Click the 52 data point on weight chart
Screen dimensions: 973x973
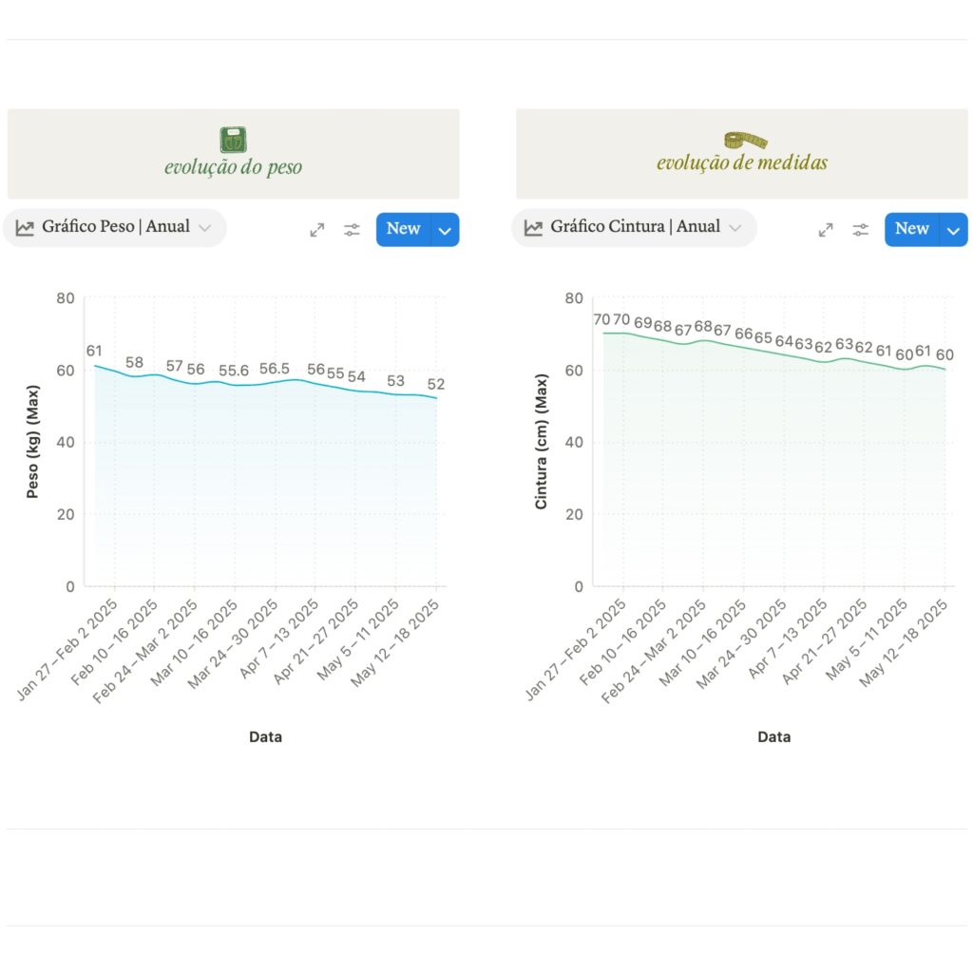click(x=436, y=397)
